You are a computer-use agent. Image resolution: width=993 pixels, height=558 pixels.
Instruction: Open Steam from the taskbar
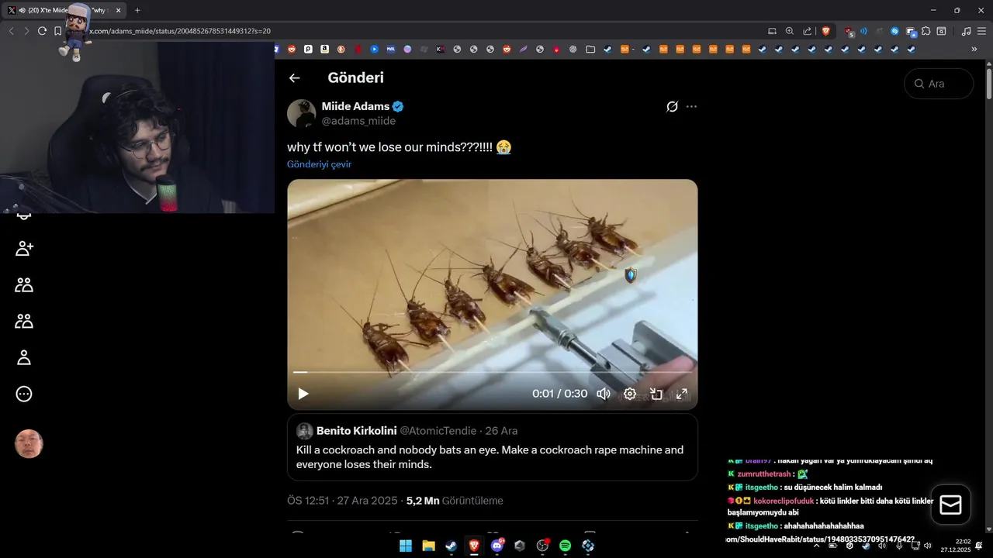451,546
